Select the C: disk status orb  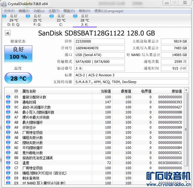tap(52, 16)
